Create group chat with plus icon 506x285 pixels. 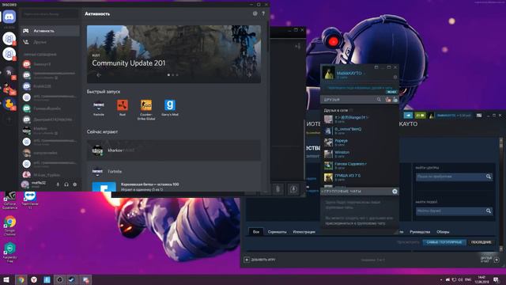tap(395, 192)
